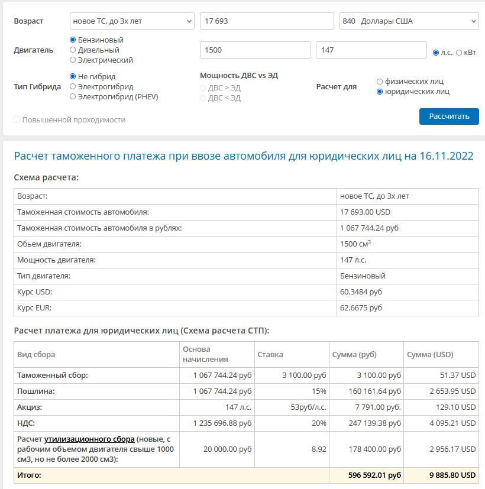The image size is (485, 489).
Task: Click the price field containing 17 693
Action: point(267,21)
